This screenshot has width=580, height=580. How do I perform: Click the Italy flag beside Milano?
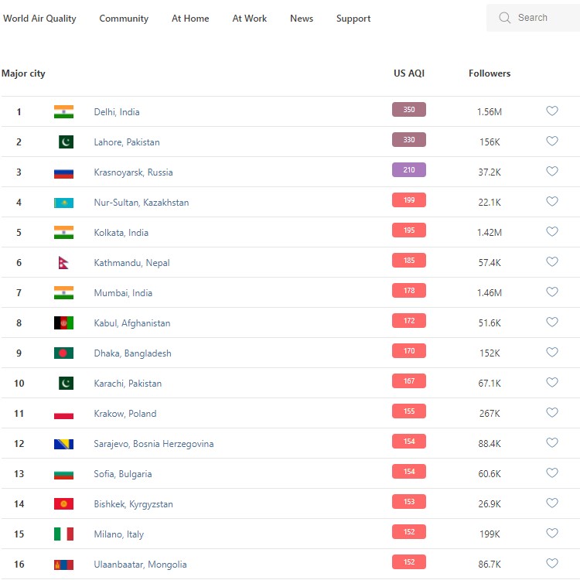(63, 534)
